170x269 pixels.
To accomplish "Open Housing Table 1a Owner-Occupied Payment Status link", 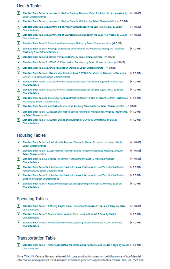I will pos(73,144).
